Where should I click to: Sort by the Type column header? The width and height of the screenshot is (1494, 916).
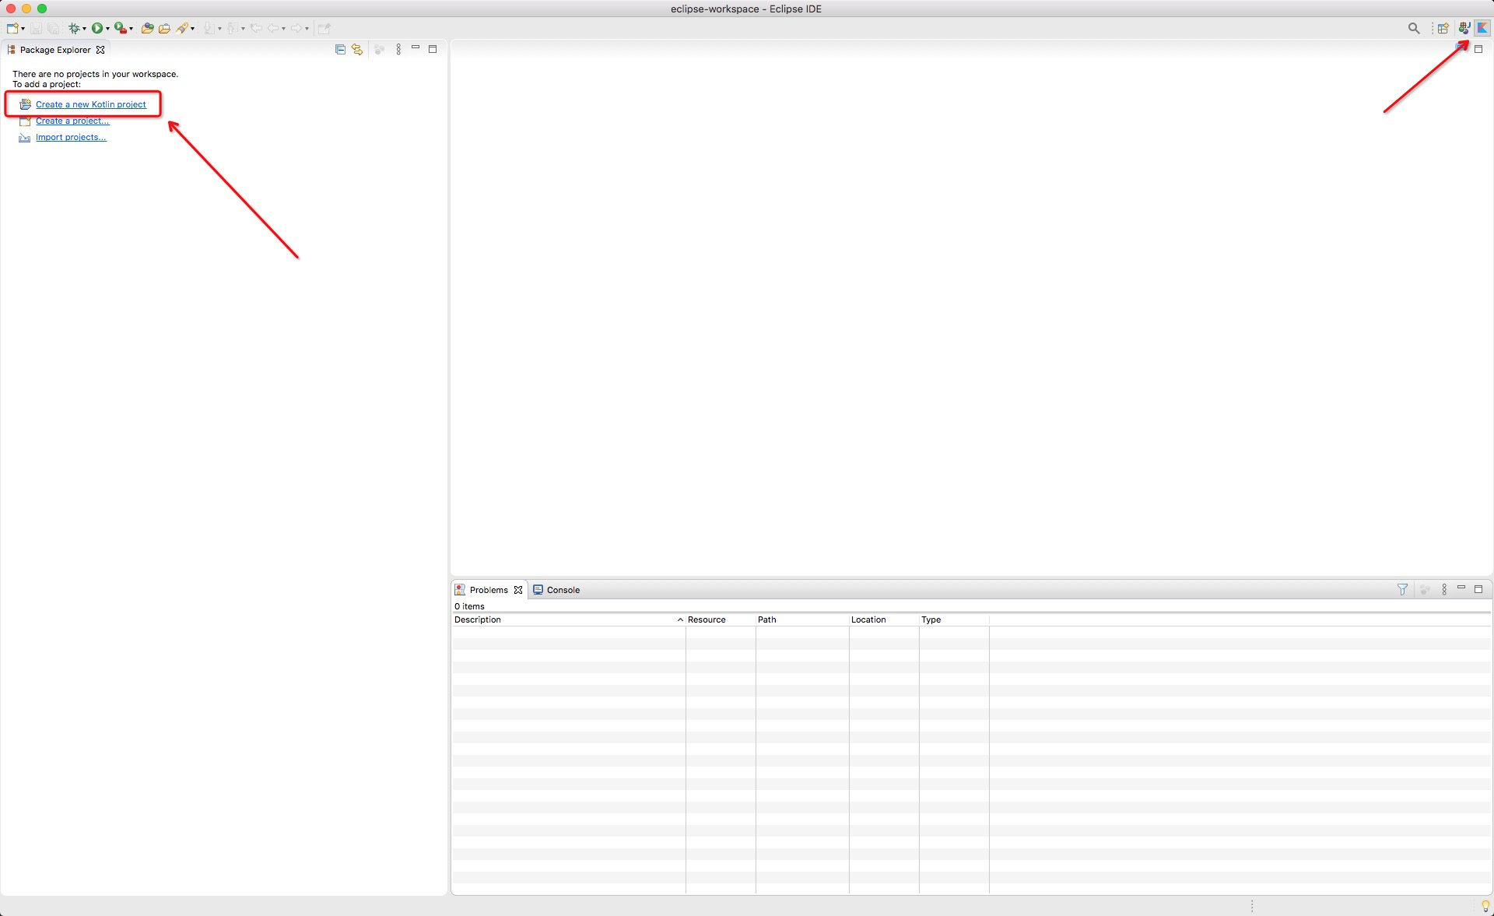click(x=954, y=619)
